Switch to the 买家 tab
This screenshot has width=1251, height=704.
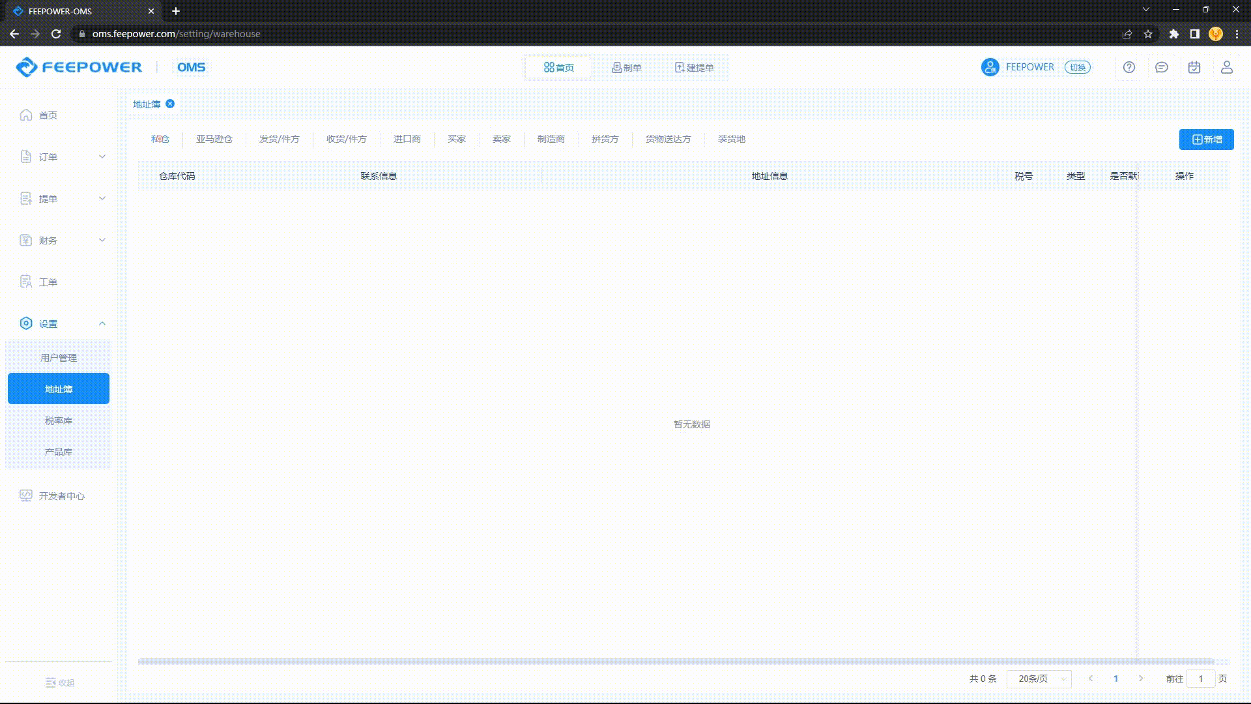coord(457,139)
